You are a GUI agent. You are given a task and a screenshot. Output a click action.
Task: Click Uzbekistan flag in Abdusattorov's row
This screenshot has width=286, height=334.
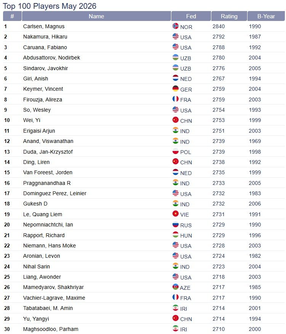point(175,57)
